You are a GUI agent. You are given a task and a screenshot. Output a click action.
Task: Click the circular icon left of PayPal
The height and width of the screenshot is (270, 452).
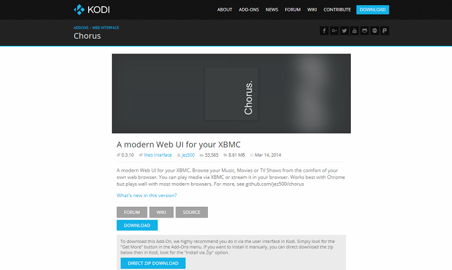pos(374,31)
